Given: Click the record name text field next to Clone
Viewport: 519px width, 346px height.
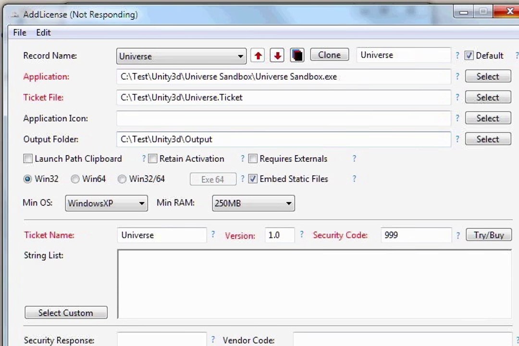Looking at the screenshot, I should pyautogui.click(x=404, y=55).
